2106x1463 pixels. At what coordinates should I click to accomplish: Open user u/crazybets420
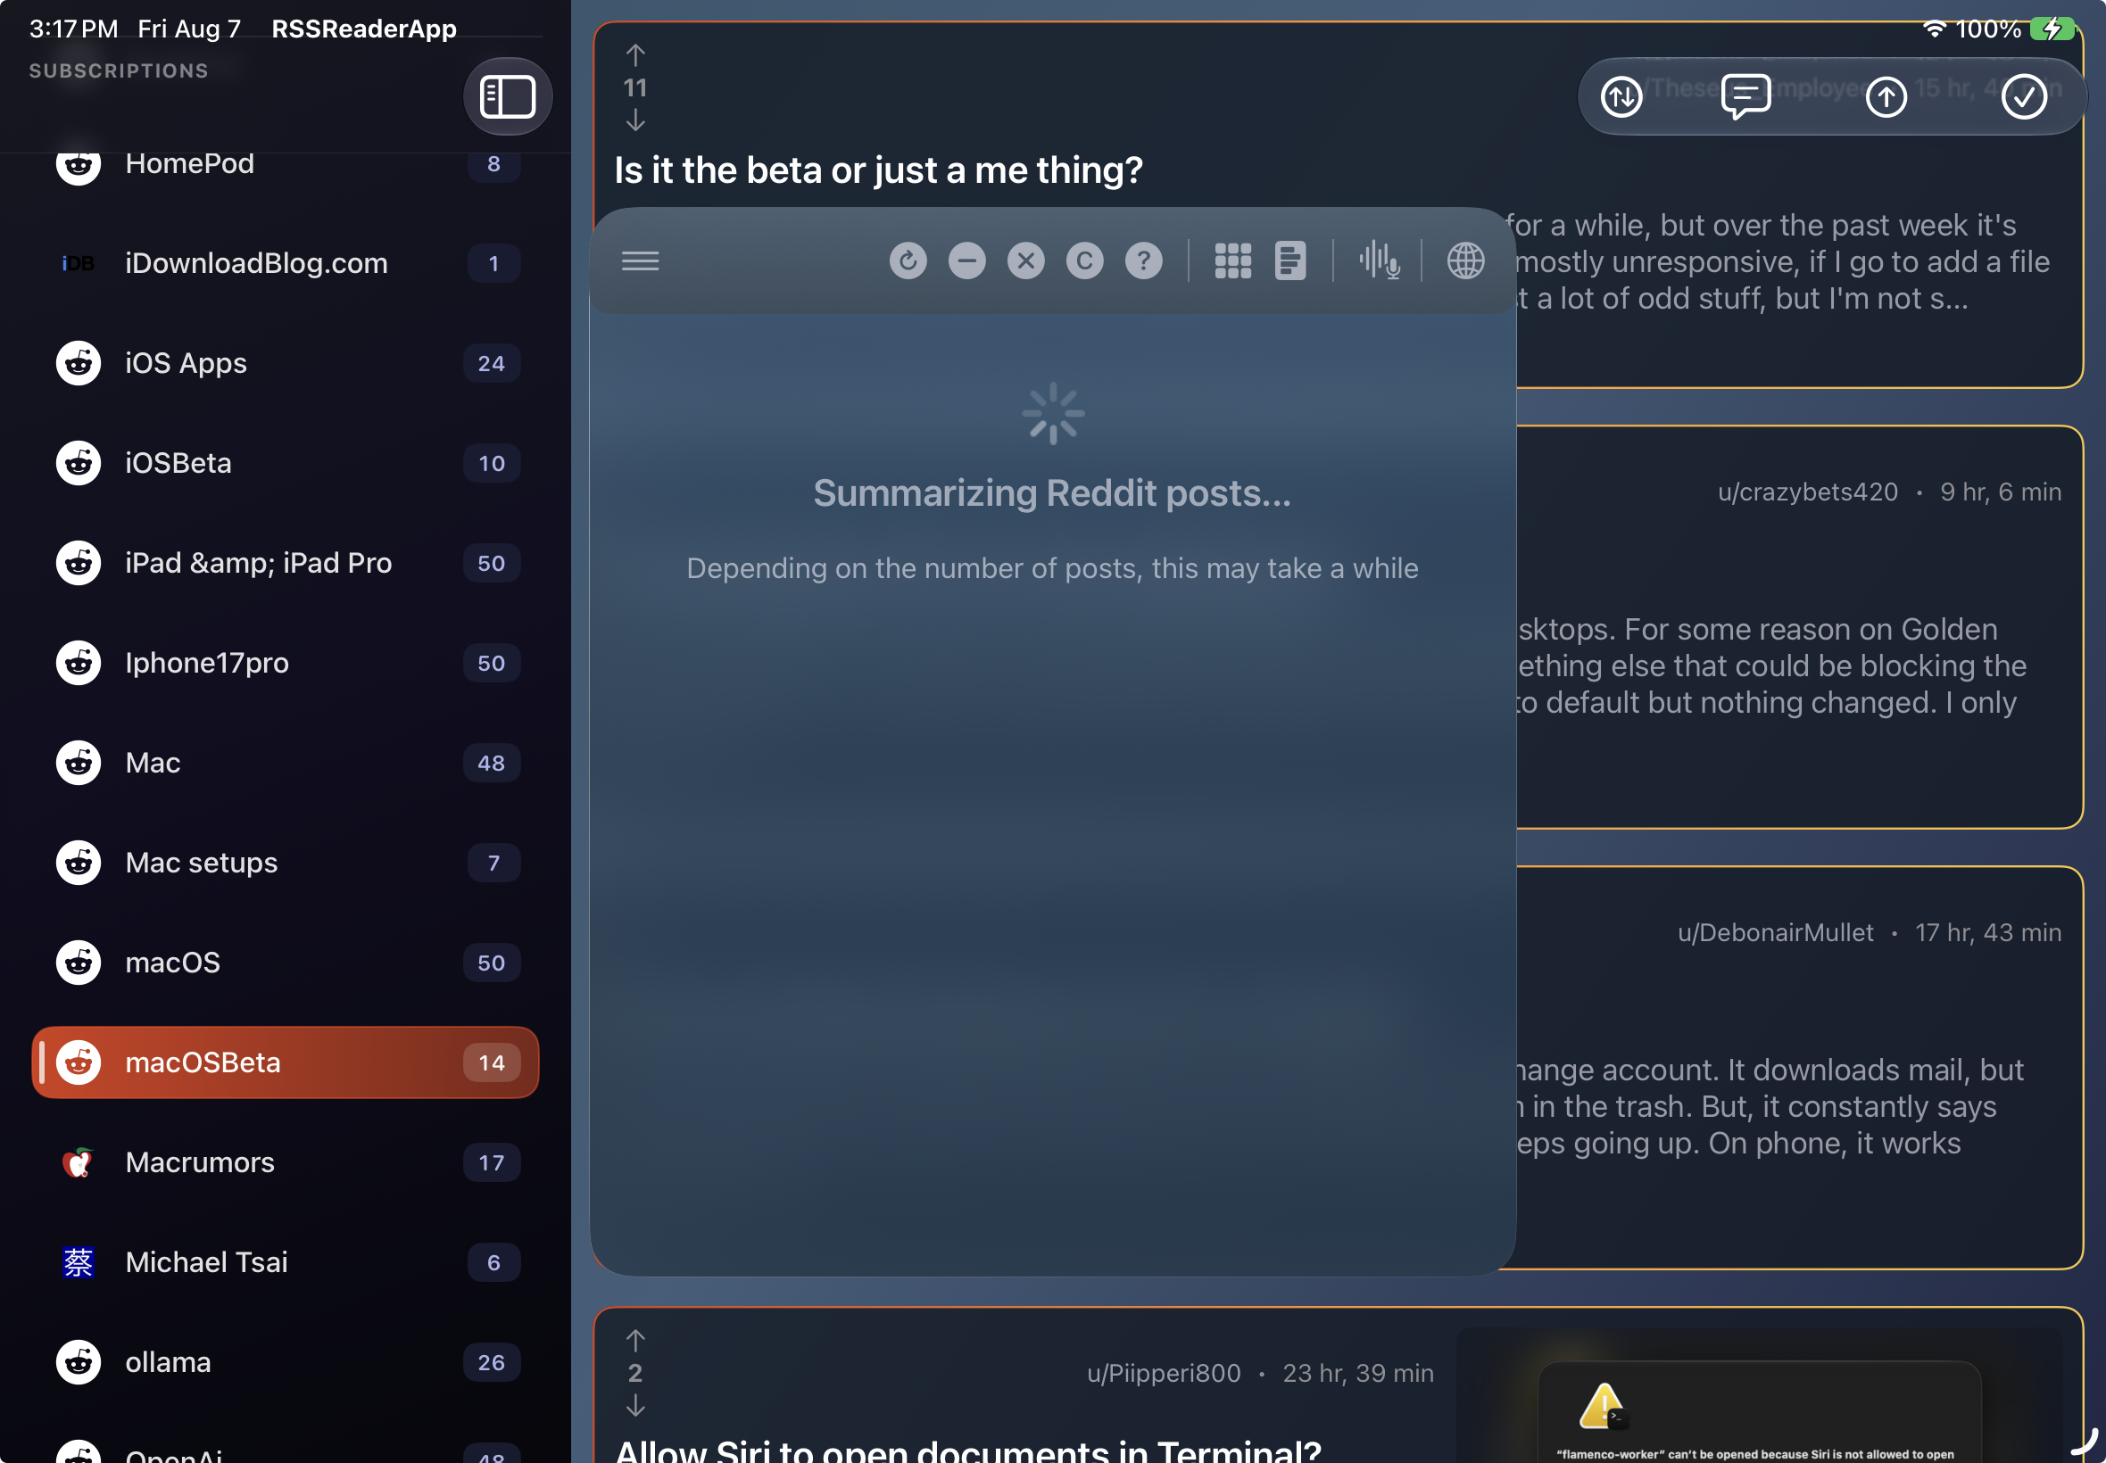(1807, 492)
